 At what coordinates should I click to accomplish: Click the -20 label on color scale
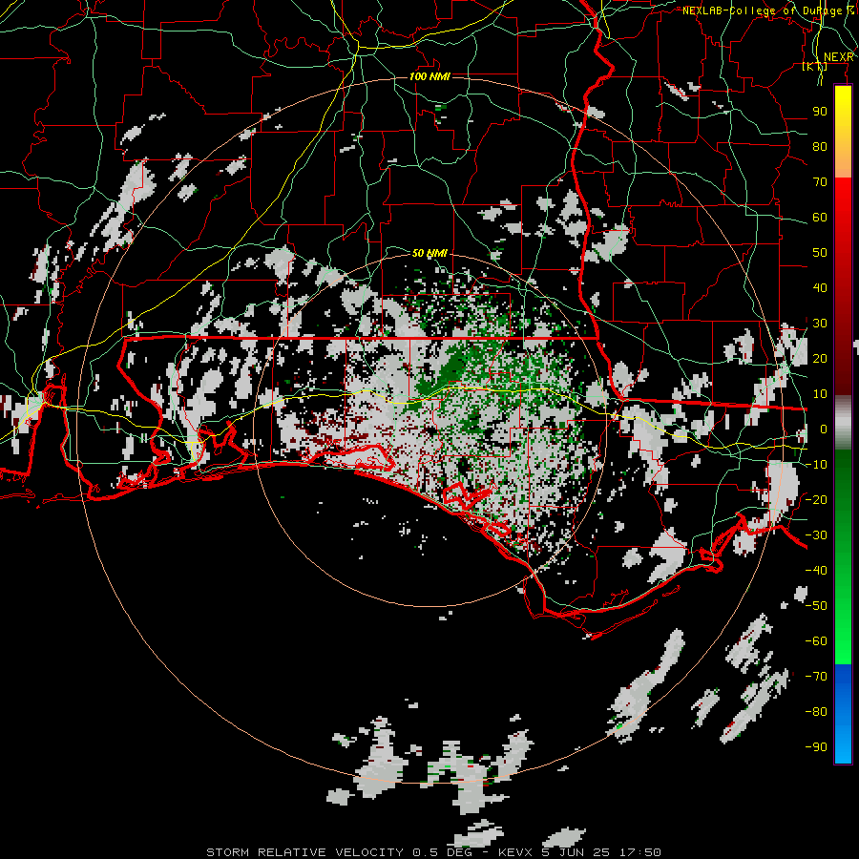coord(816,499)
